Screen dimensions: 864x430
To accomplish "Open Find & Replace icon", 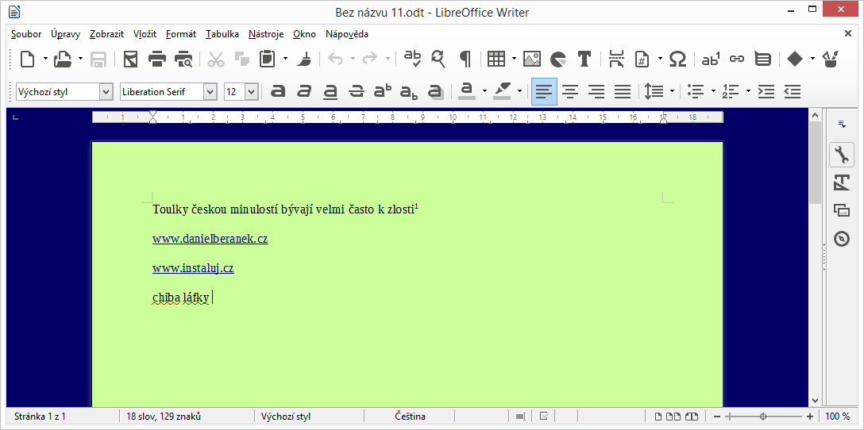I will pyautogui.click(x=438, y=59).
